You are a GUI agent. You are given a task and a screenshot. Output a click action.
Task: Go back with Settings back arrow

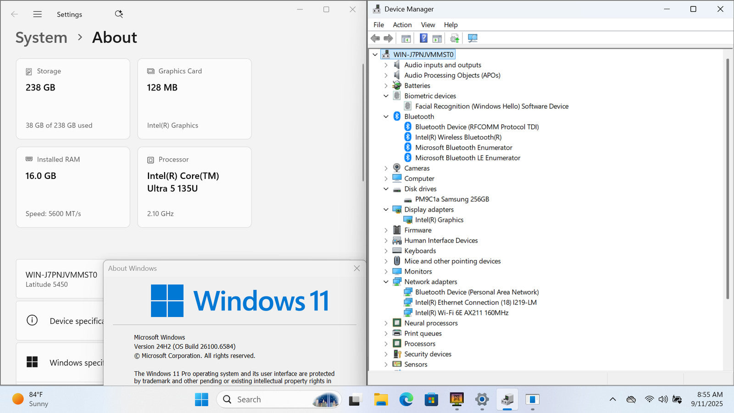pos(14,14)
